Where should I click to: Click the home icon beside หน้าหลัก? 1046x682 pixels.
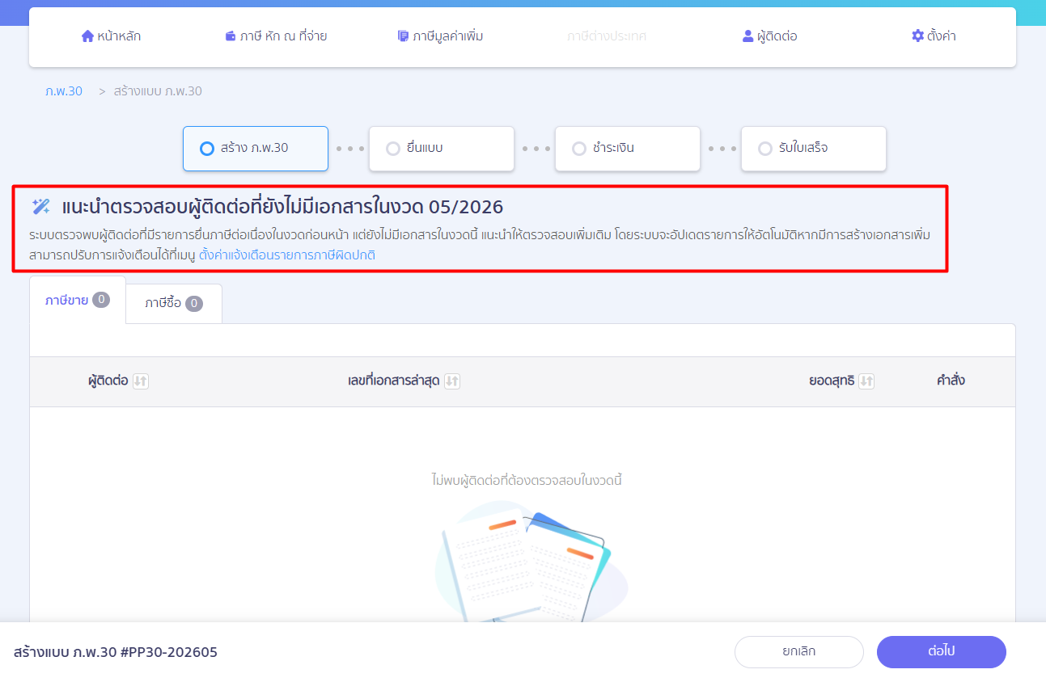[x=87, y=36]
